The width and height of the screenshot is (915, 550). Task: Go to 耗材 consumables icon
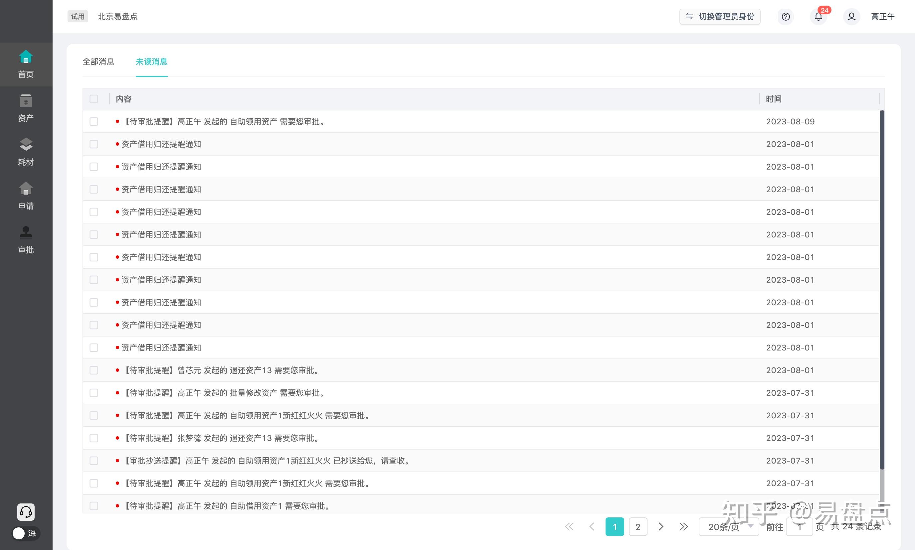pos(26,145)
